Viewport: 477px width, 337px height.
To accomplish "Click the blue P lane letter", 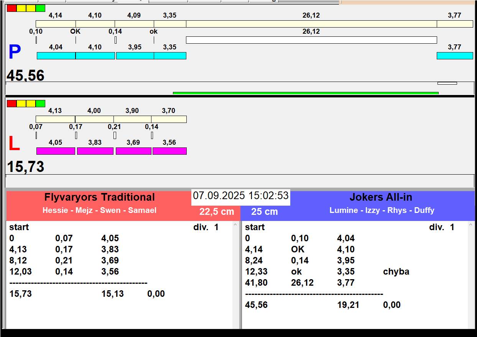I will pos(15,52).
